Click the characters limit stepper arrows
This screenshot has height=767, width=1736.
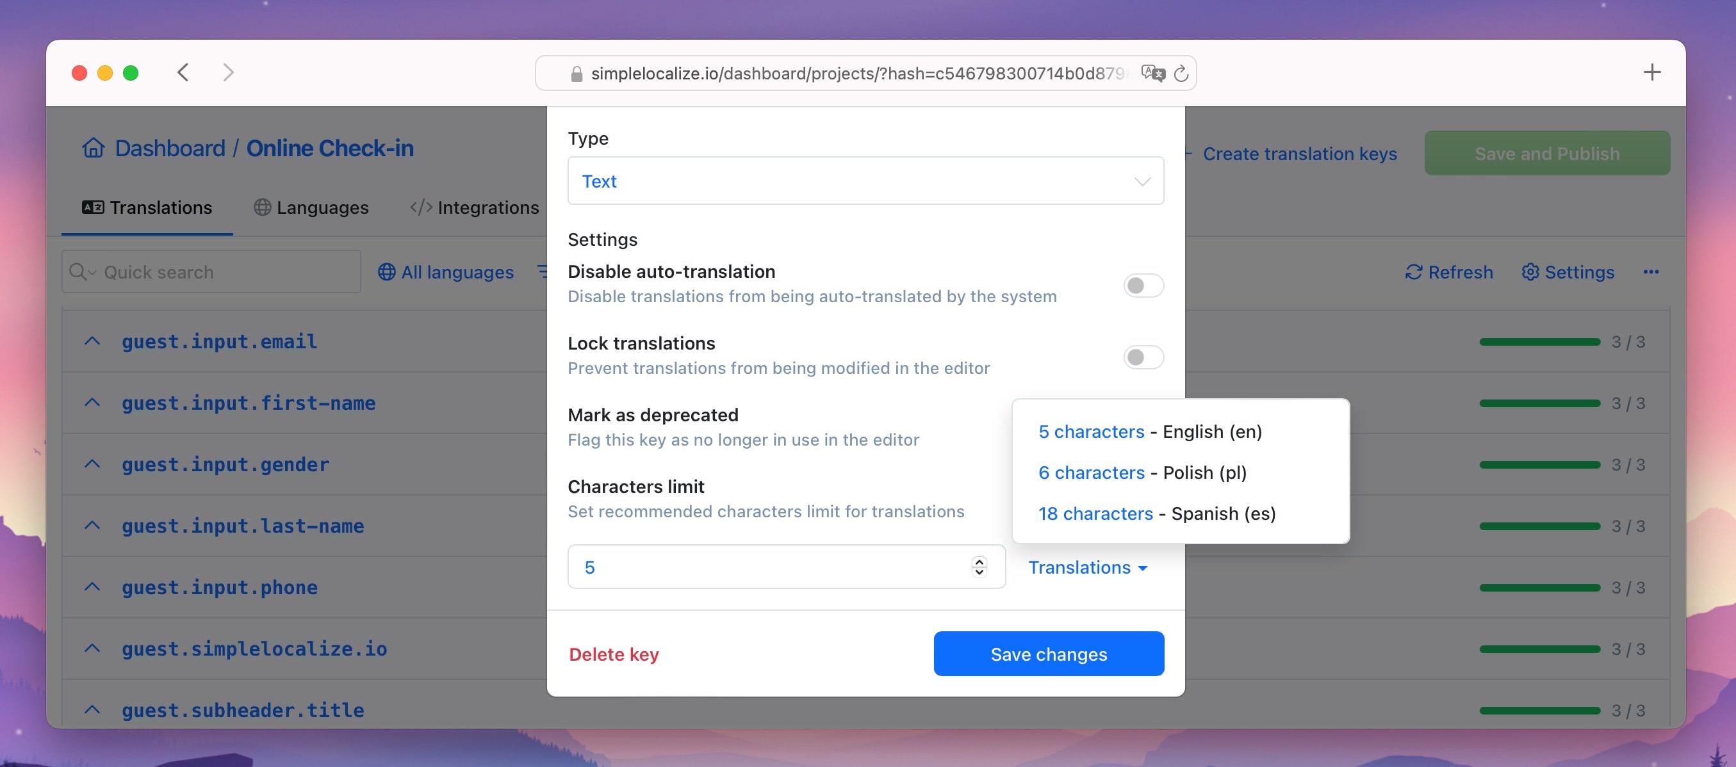[979, 567]
